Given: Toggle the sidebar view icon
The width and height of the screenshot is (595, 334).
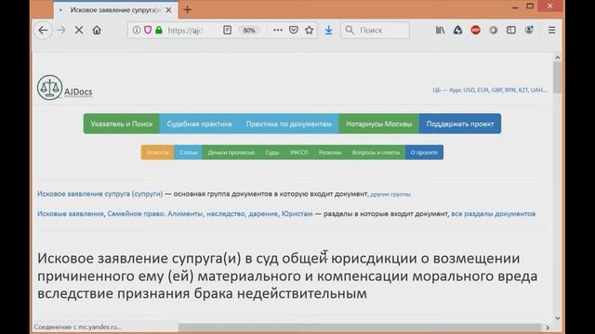Looking at the screenshot, I should (x=511, y=30).
